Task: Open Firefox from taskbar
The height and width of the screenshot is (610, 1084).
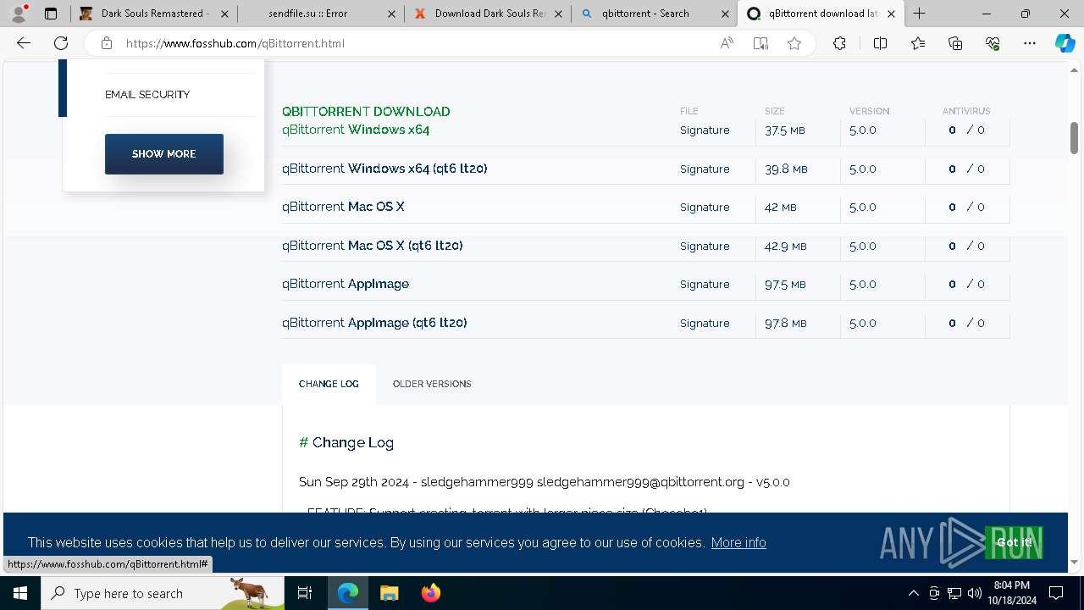Action: click(430, 593)
